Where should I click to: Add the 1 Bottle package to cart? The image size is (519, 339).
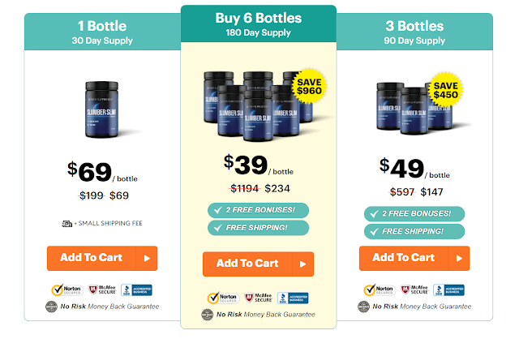point(91,258)
